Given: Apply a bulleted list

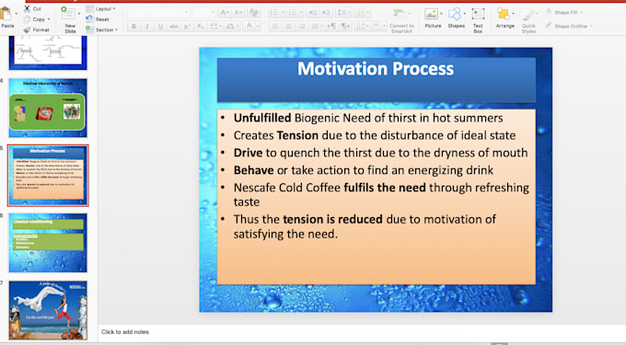Looking at the screenshot, I should coord(273,12).
